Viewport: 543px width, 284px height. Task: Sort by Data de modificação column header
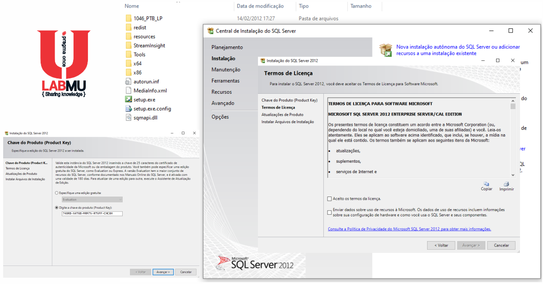(x=260, y=6)
